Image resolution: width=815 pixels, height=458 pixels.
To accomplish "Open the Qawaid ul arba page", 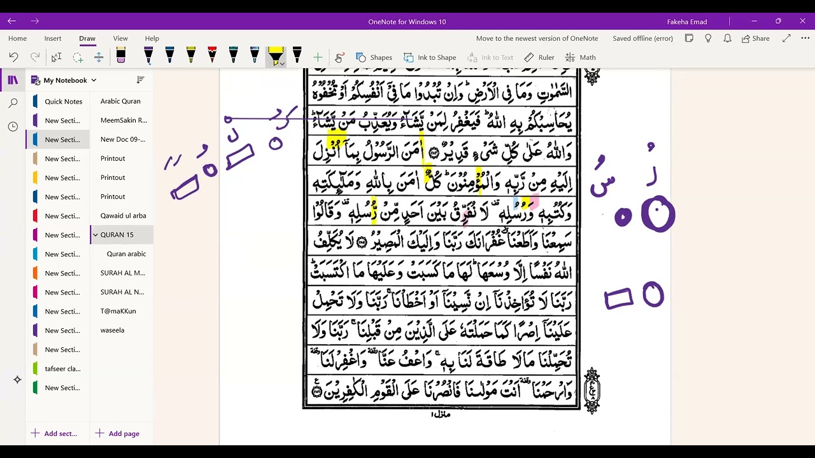I will [122, 216].
